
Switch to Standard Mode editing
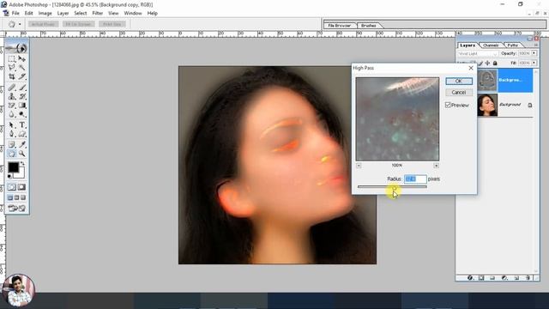coord(11,187)
